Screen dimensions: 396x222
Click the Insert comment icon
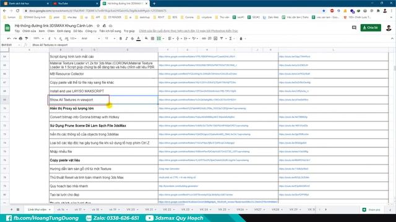[210, 38]
